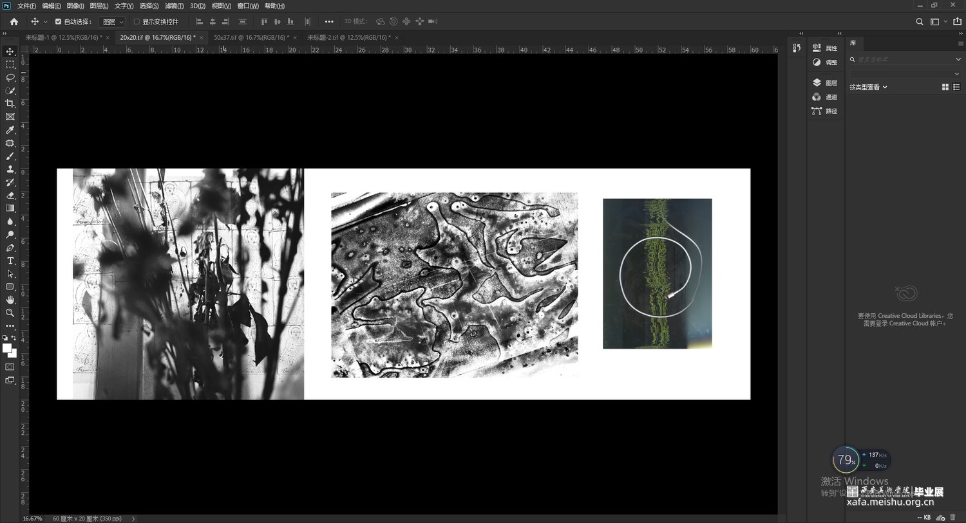This screenshot has width=966, height=523.
Task: Expand the 按类型查看 dropdown
Action: (868, 87)
